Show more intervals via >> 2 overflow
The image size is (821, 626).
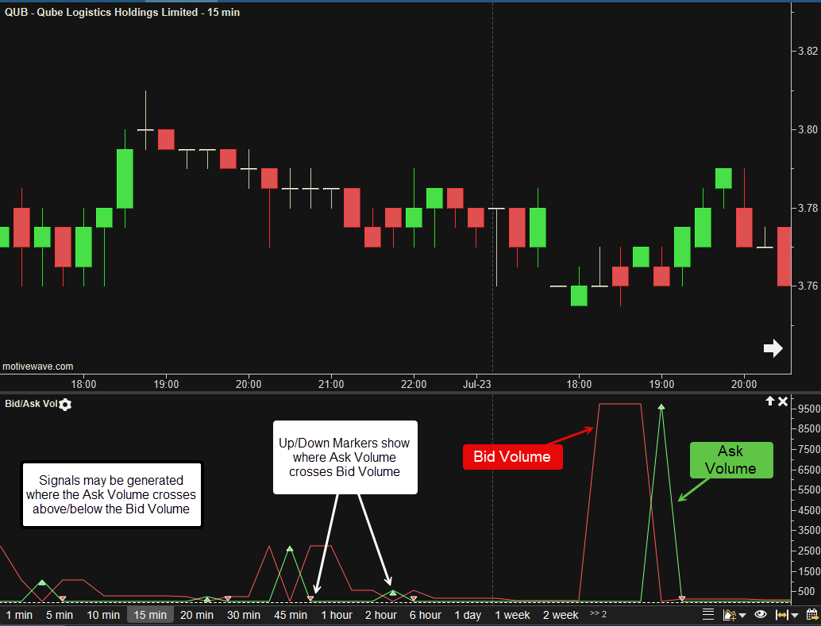pyautogui.click(x=598, y=613)
